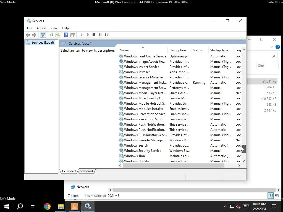This screenshot has height=212, width=283.
Task: Select Windows Installer service row
Action: [x=180, y=72]
